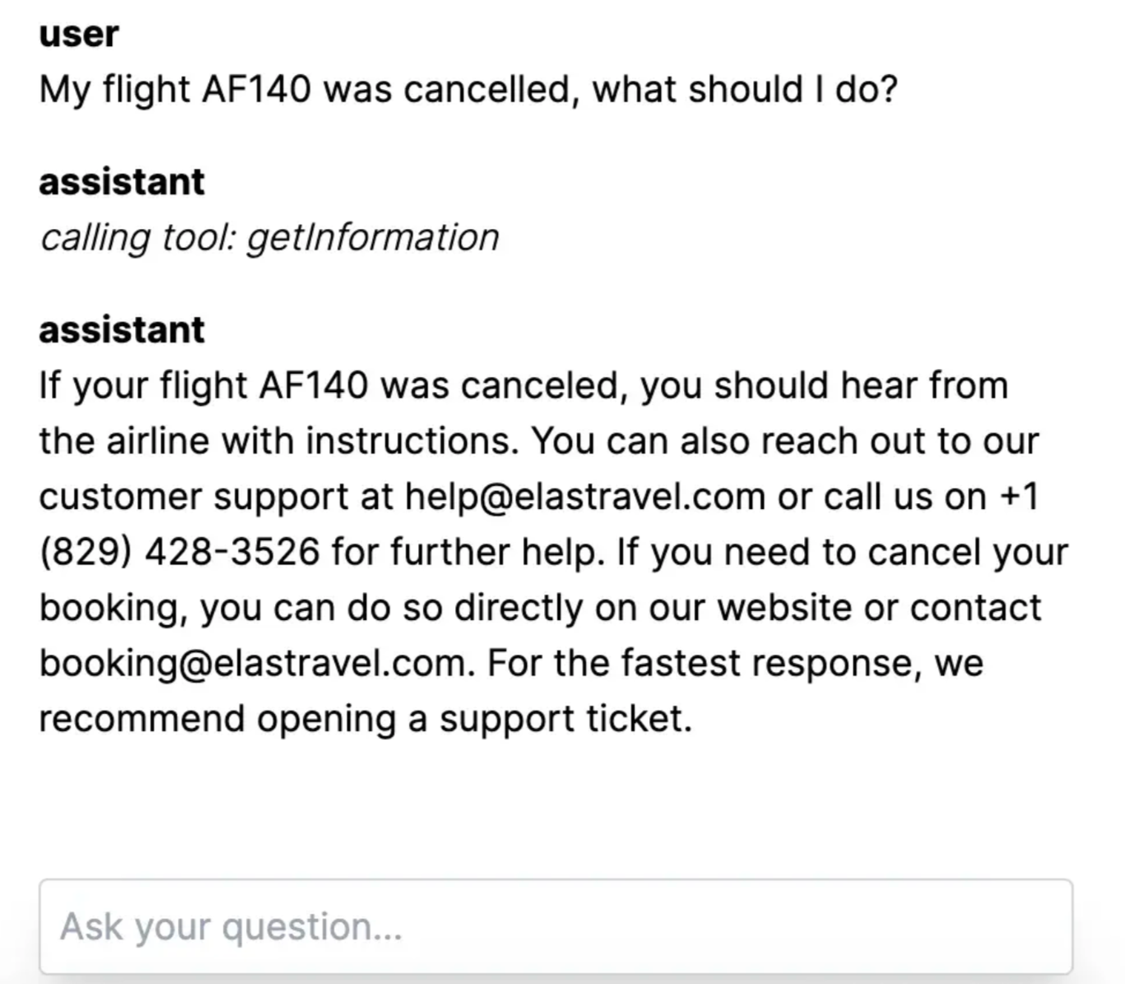This screenshot has width=1125, height=984.
Task: Click the second 'assistant' label above the reply
Action: [122, 330]
